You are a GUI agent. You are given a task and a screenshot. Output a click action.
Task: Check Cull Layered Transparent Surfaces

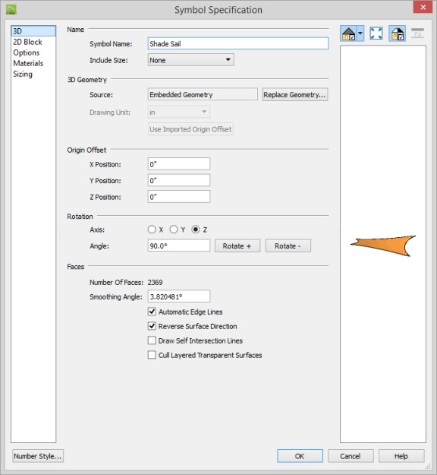(x=152, y=355)
